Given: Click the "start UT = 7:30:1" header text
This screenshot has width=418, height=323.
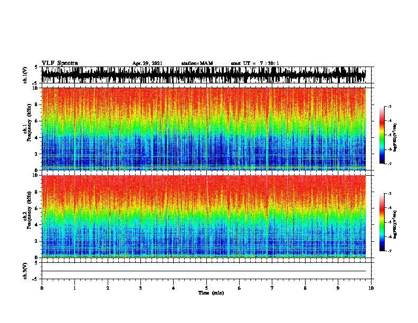Looking at the screenshot, I should 255,63.
